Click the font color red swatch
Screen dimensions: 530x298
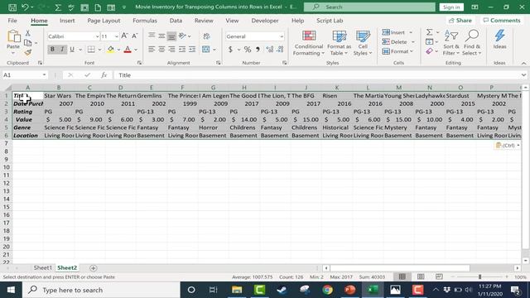tap(128, 50)
